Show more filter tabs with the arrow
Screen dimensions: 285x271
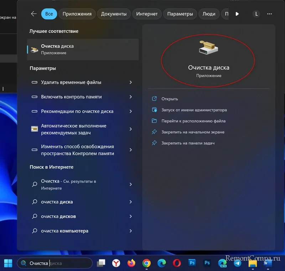[x=237, y=14]
